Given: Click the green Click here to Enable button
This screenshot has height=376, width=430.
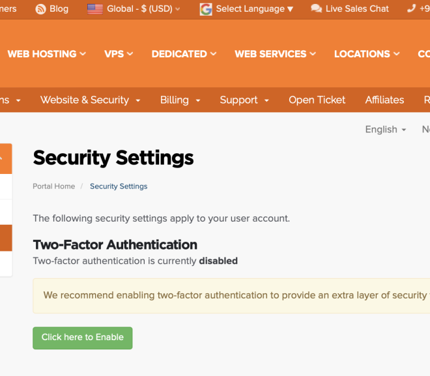Looking at the screenshot, I should click(83, 338).
